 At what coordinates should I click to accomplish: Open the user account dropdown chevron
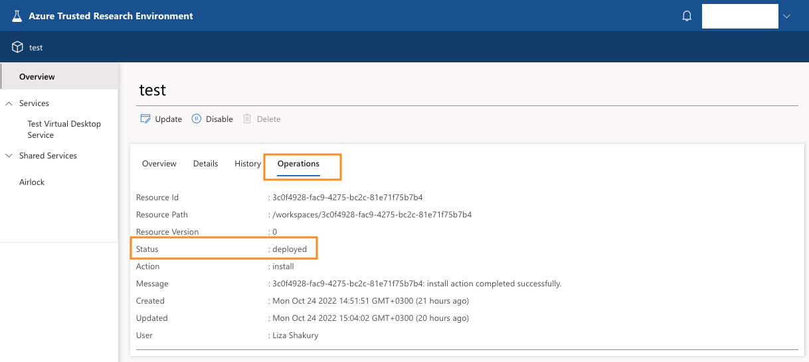787,17
